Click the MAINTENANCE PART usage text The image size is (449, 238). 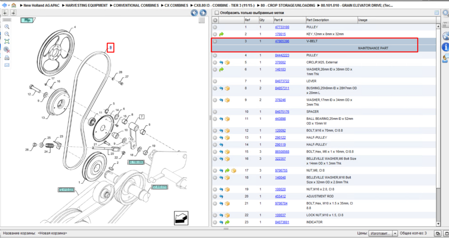(373, 48)
